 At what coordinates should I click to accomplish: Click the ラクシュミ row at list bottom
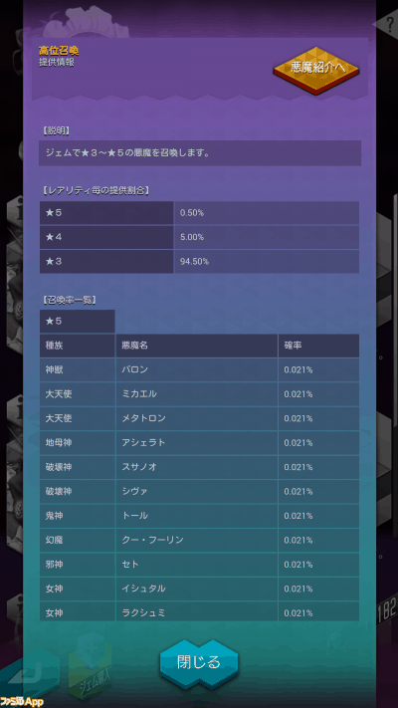click(199, 611)
